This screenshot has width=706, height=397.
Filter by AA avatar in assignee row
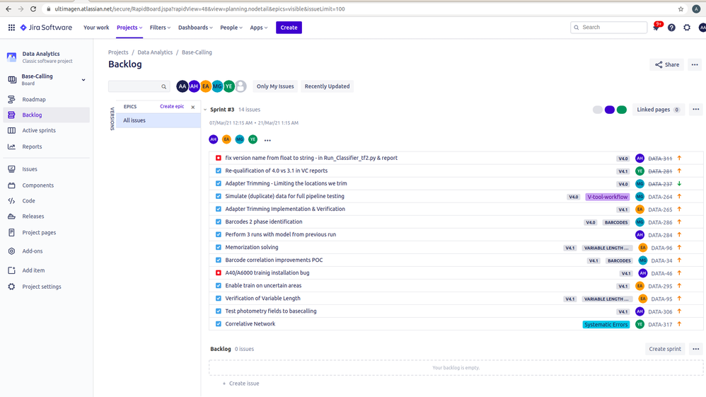182,86
